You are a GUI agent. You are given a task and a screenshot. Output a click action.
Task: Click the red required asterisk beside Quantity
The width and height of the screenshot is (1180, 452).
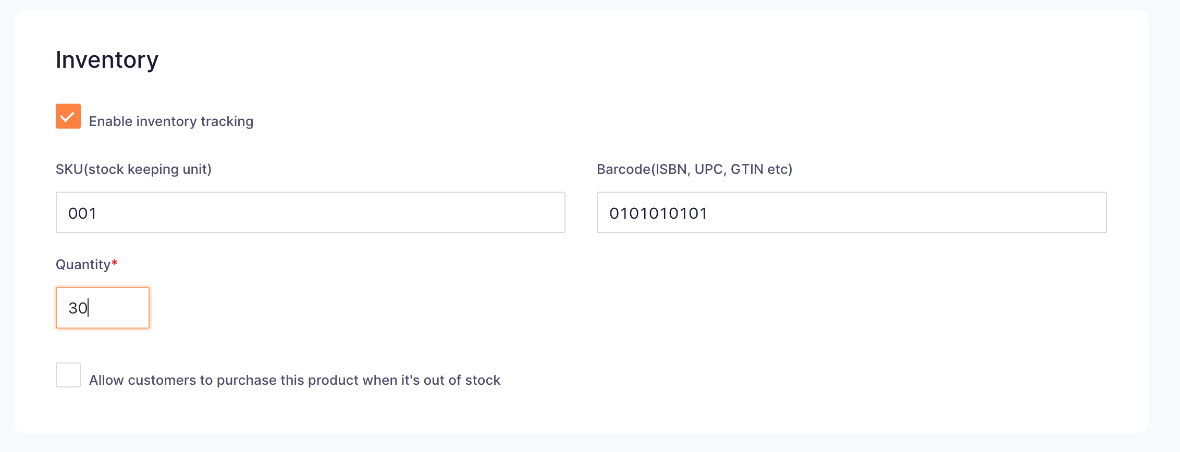coord(115,262)
